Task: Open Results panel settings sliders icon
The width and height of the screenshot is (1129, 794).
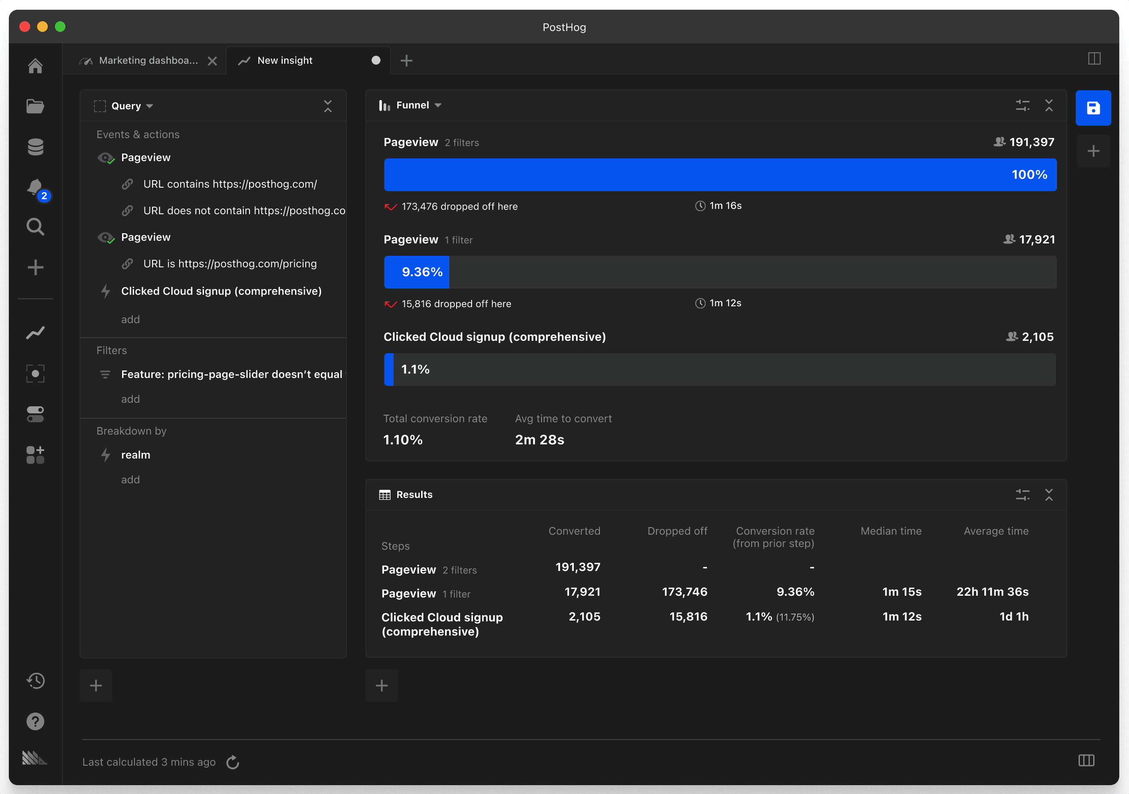Action: pos(1023,494)
